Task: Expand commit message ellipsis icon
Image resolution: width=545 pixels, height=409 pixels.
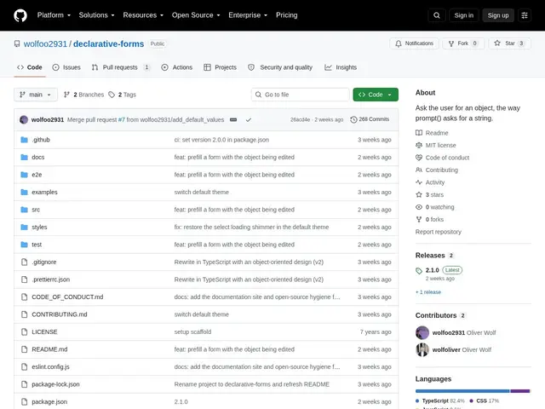Action: [233, 119]
